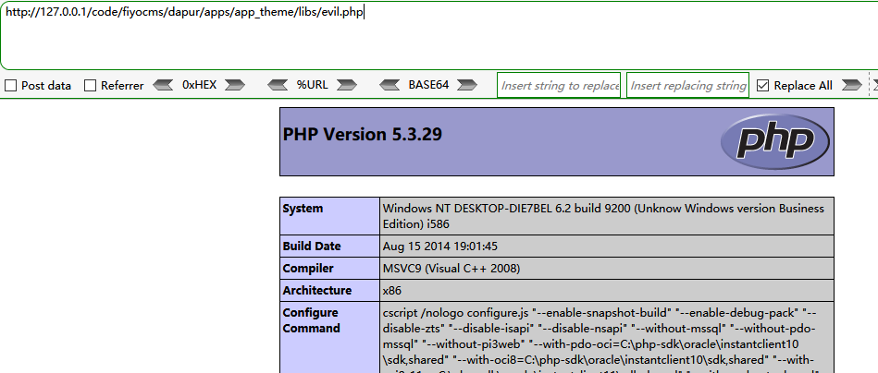Click the 'Compiler' row label
The width and height of the screenshot is (878, 373).
click(308, 269)
